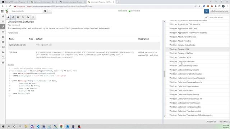230x129 pixels.
Task: Open Server Events eye icon in sidebar
Action: click(x=3, y=32)
